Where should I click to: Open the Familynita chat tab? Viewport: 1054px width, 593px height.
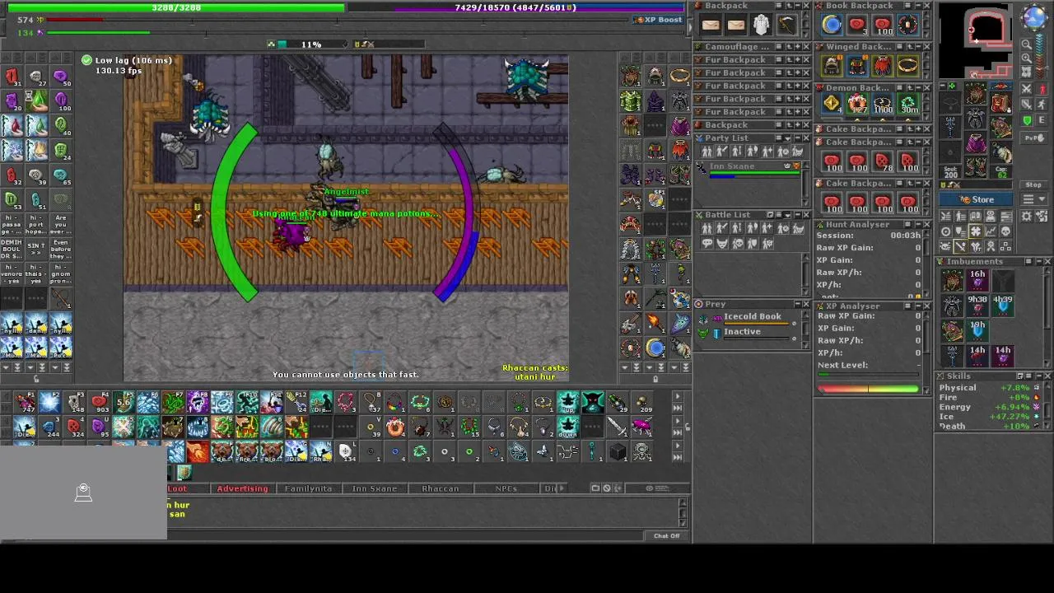tap(308, 488)
